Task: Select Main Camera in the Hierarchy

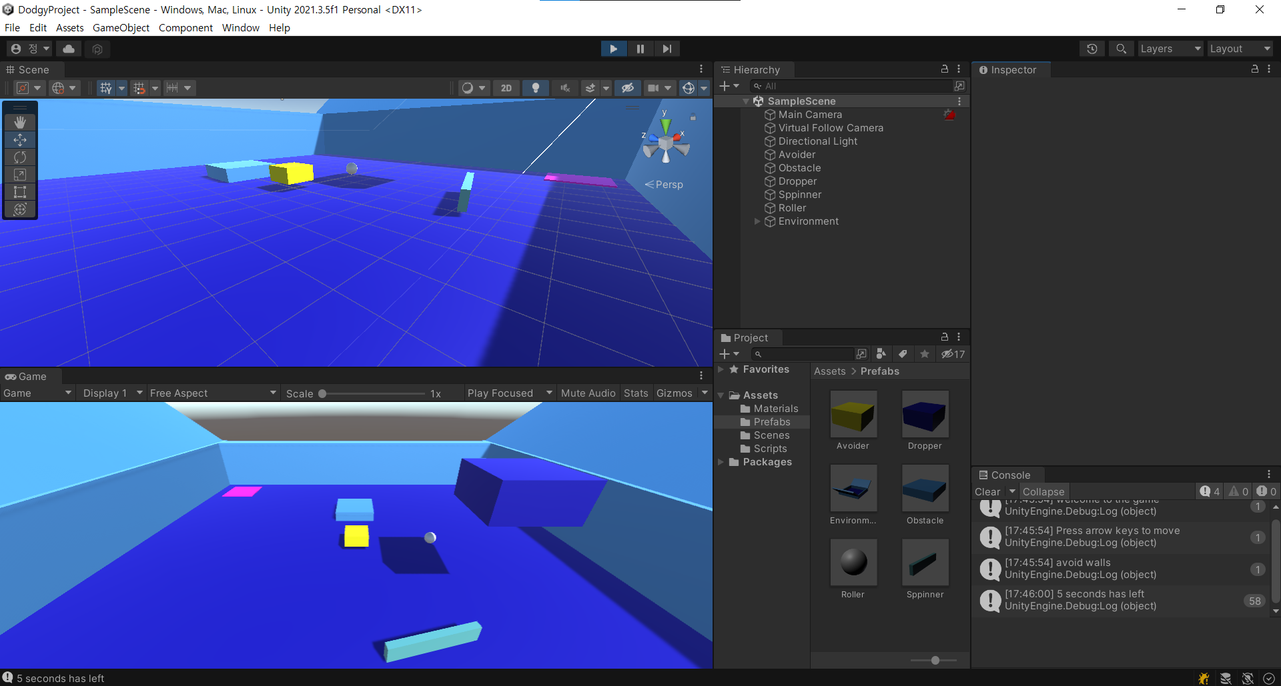Action: point(809,115)
